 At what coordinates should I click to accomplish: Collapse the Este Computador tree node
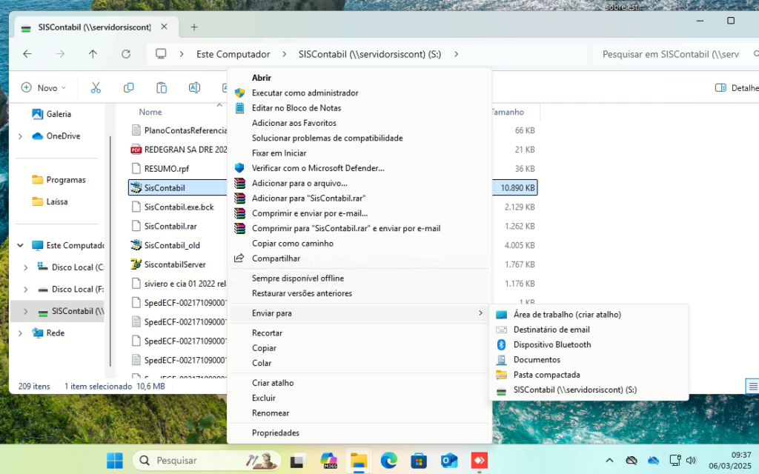pyautogui.click(x=20, y=245)
